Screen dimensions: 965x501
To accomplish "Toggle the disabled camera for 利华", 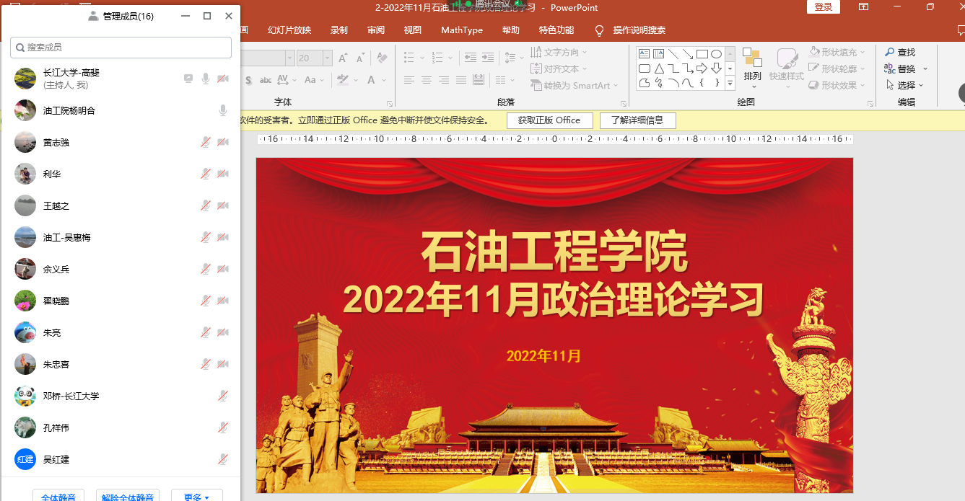I will click(x=223, y=174).
